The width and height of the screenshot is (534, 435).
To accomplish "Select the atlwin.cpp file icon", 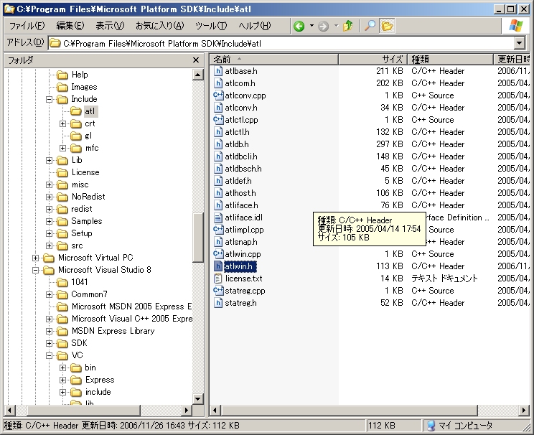I will (218, 254).
